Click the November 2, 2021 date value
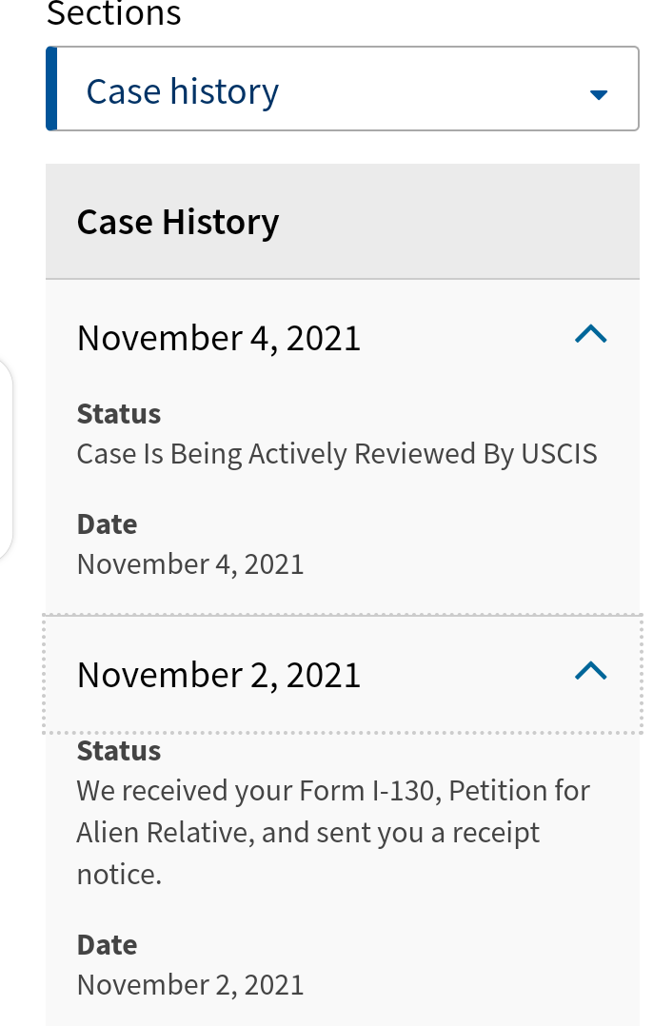The image size is (653, 1026). (x=190, y=985)
